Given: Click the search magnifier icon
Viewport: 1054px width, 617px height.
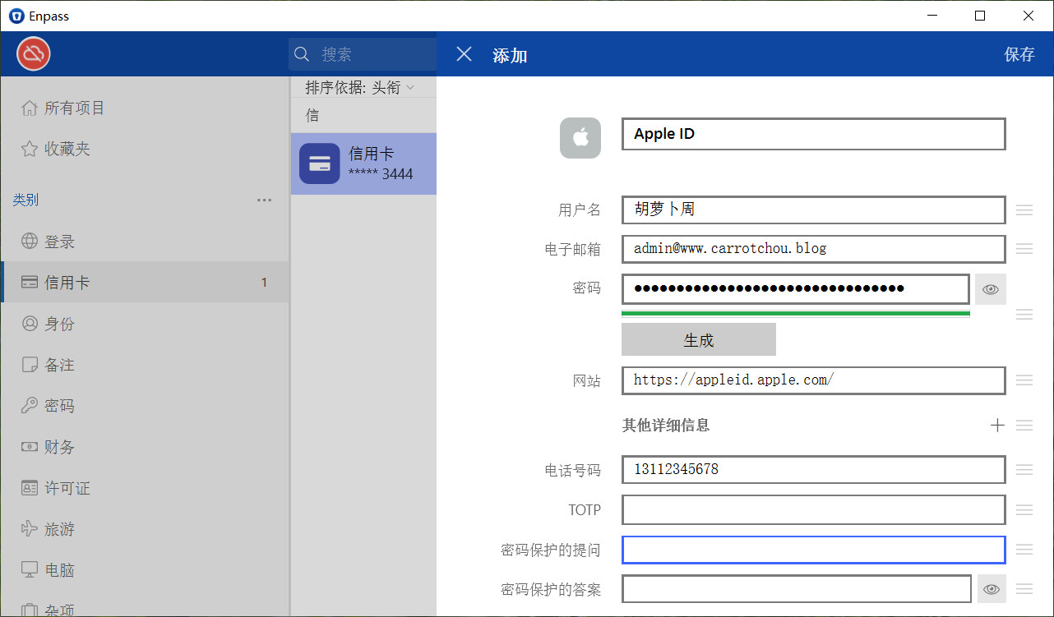Looking at the screenshot, I should [302, 54].
